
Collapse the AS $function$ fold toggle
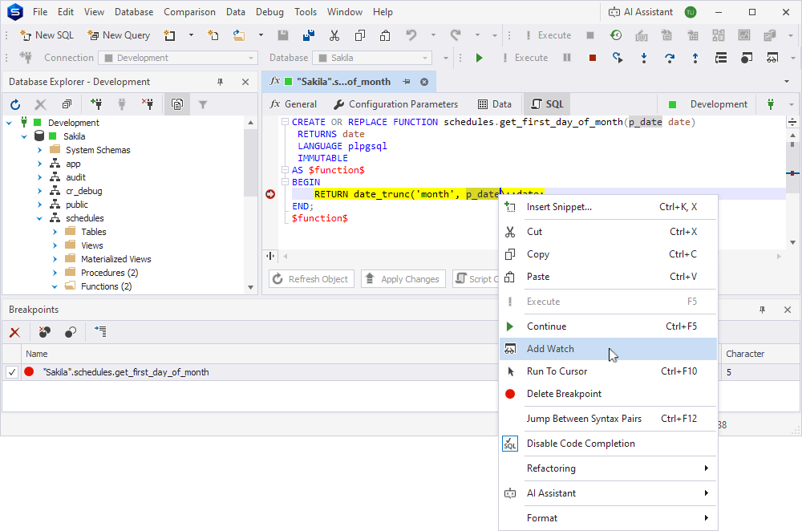[x=285, y=170]
